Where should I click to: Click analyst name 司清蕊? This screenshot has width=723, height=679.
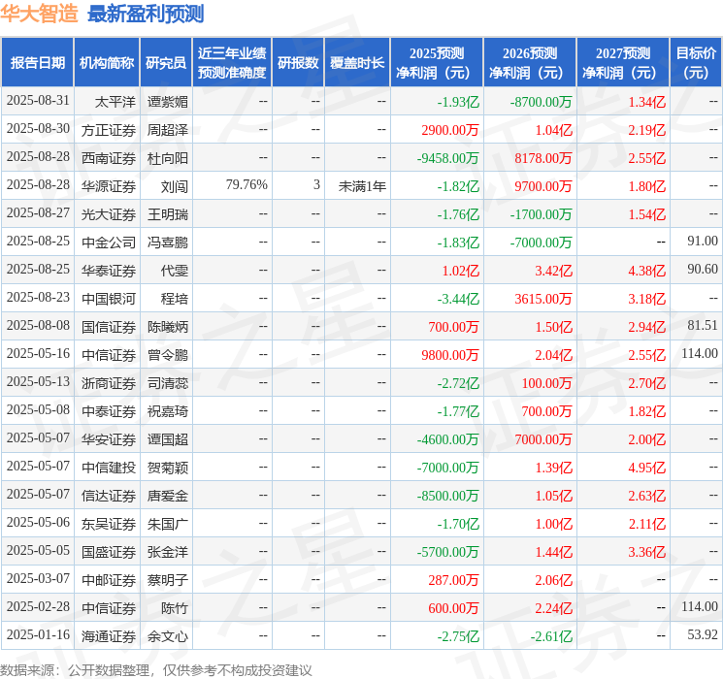(x=167, y=383)
